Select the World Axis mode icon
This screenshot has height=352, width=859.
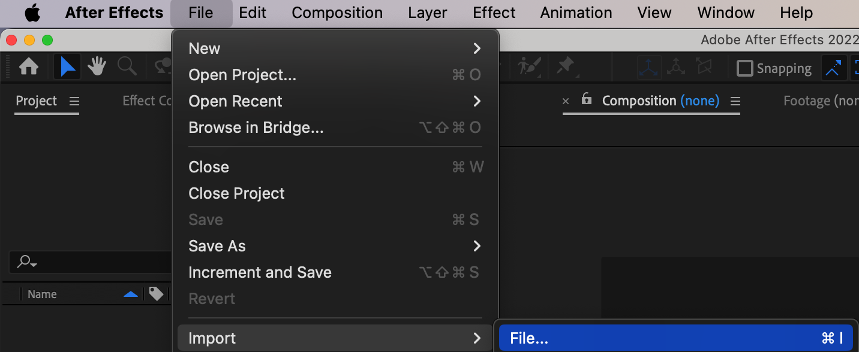click(x=676, y=67)
